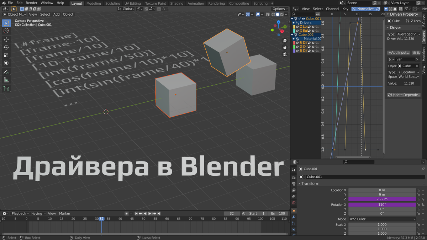Screen dimensions: 427x240
Task: Open the Object Mode dropdown
Action: pos(15,15)
